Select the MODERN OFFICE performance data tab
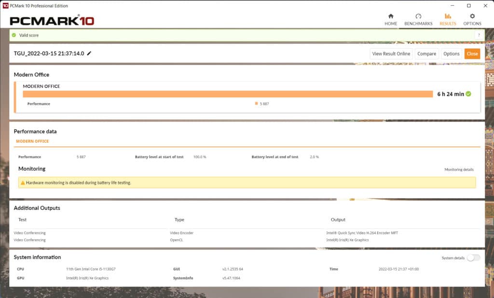Image resolution: width=494 pixels, height=298 pixels. click(x=32, y=141)
